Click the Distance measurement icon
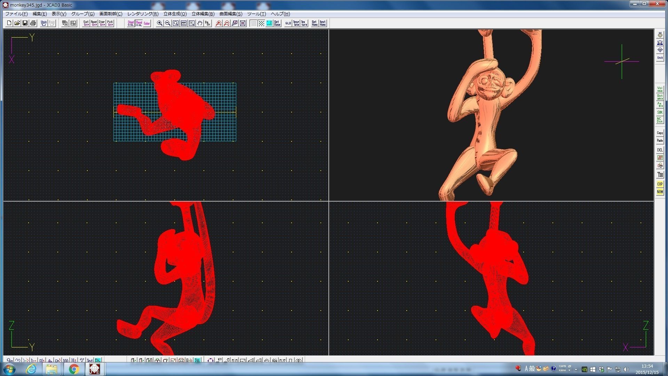The width and height of the screenshot is (668, 376). [660, 97]
